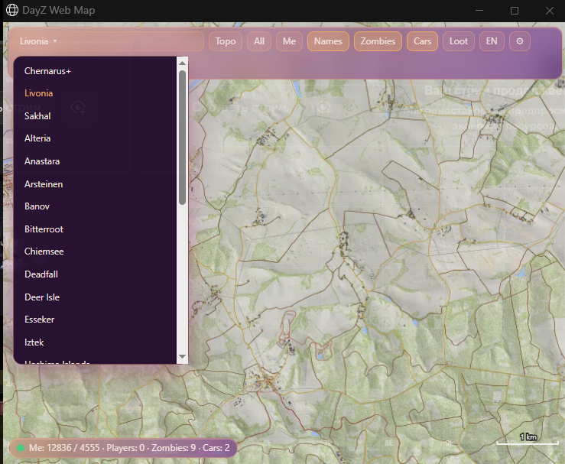Close the DayZ Web Map window

click(x=550, y=11)
